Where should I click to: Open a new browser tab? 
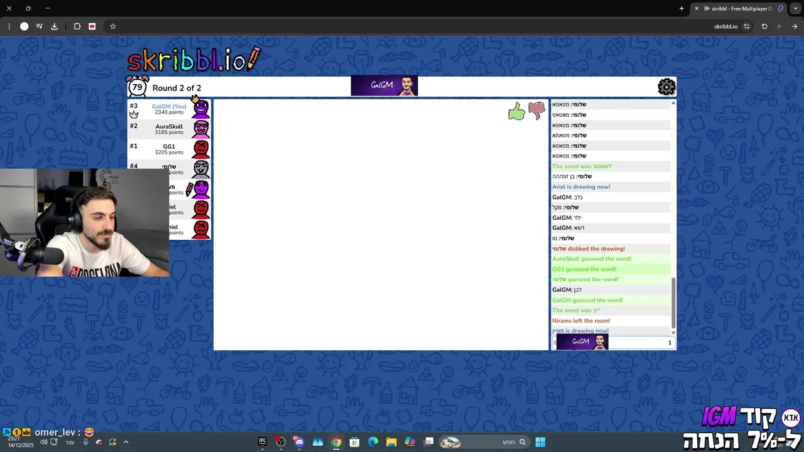point(682,8)
